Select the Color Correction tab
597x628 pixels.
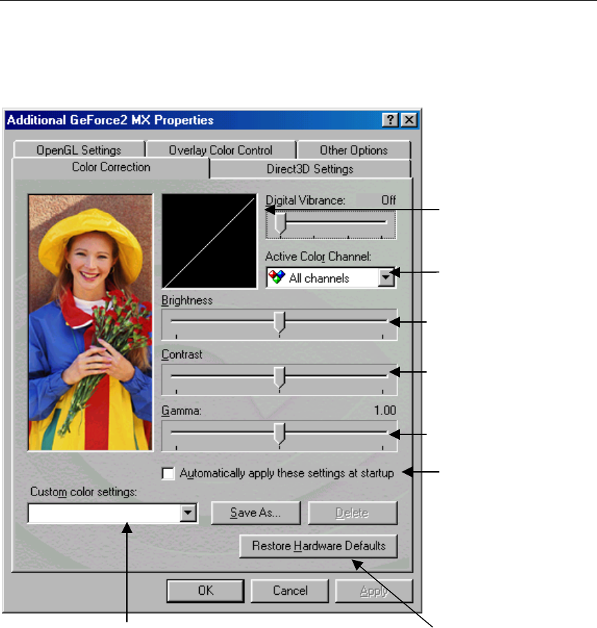tap(111, 167)
